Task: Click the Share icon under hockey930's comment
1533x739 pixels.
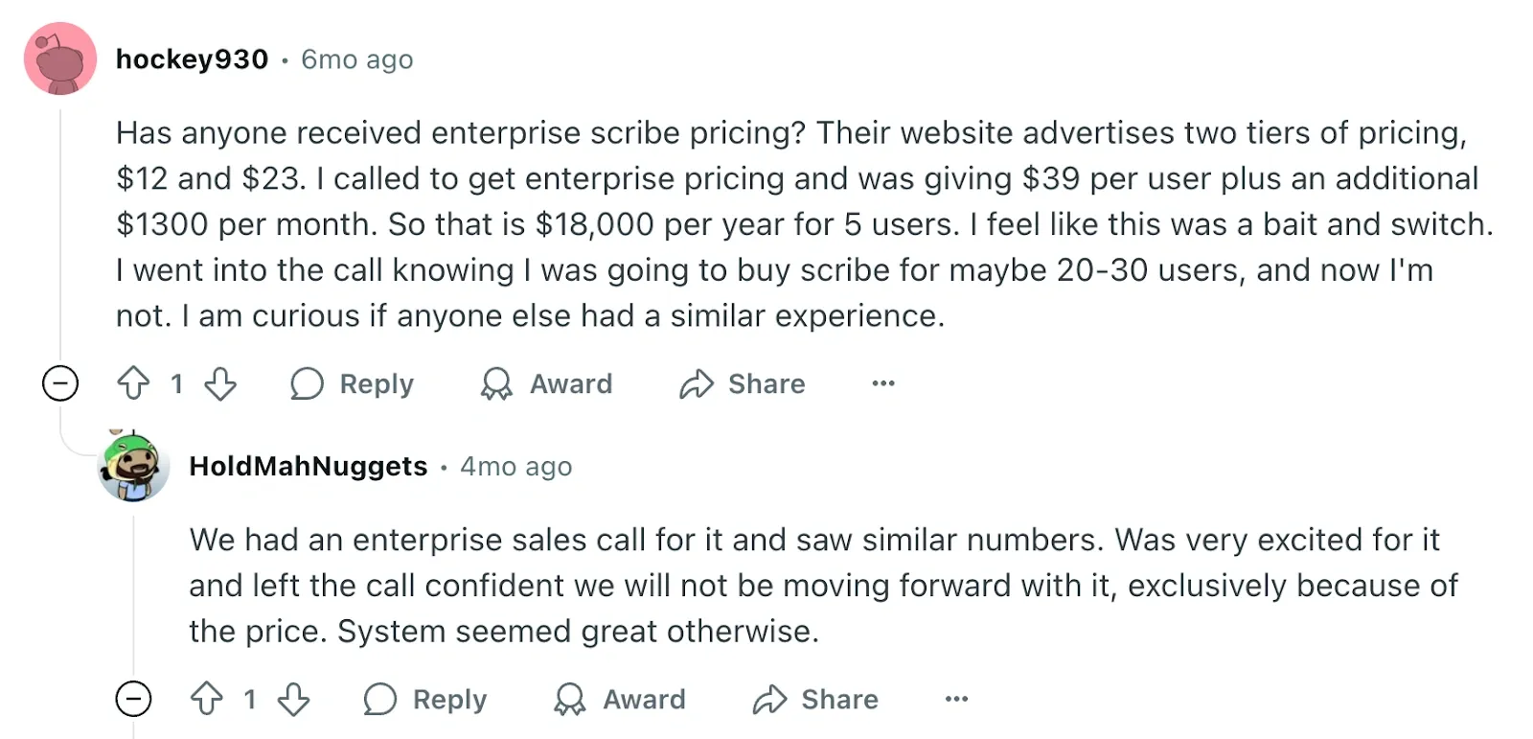Action: pos(697,383)
